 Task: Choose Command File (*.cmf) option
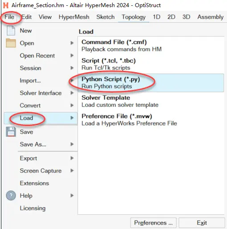point(150,45)
